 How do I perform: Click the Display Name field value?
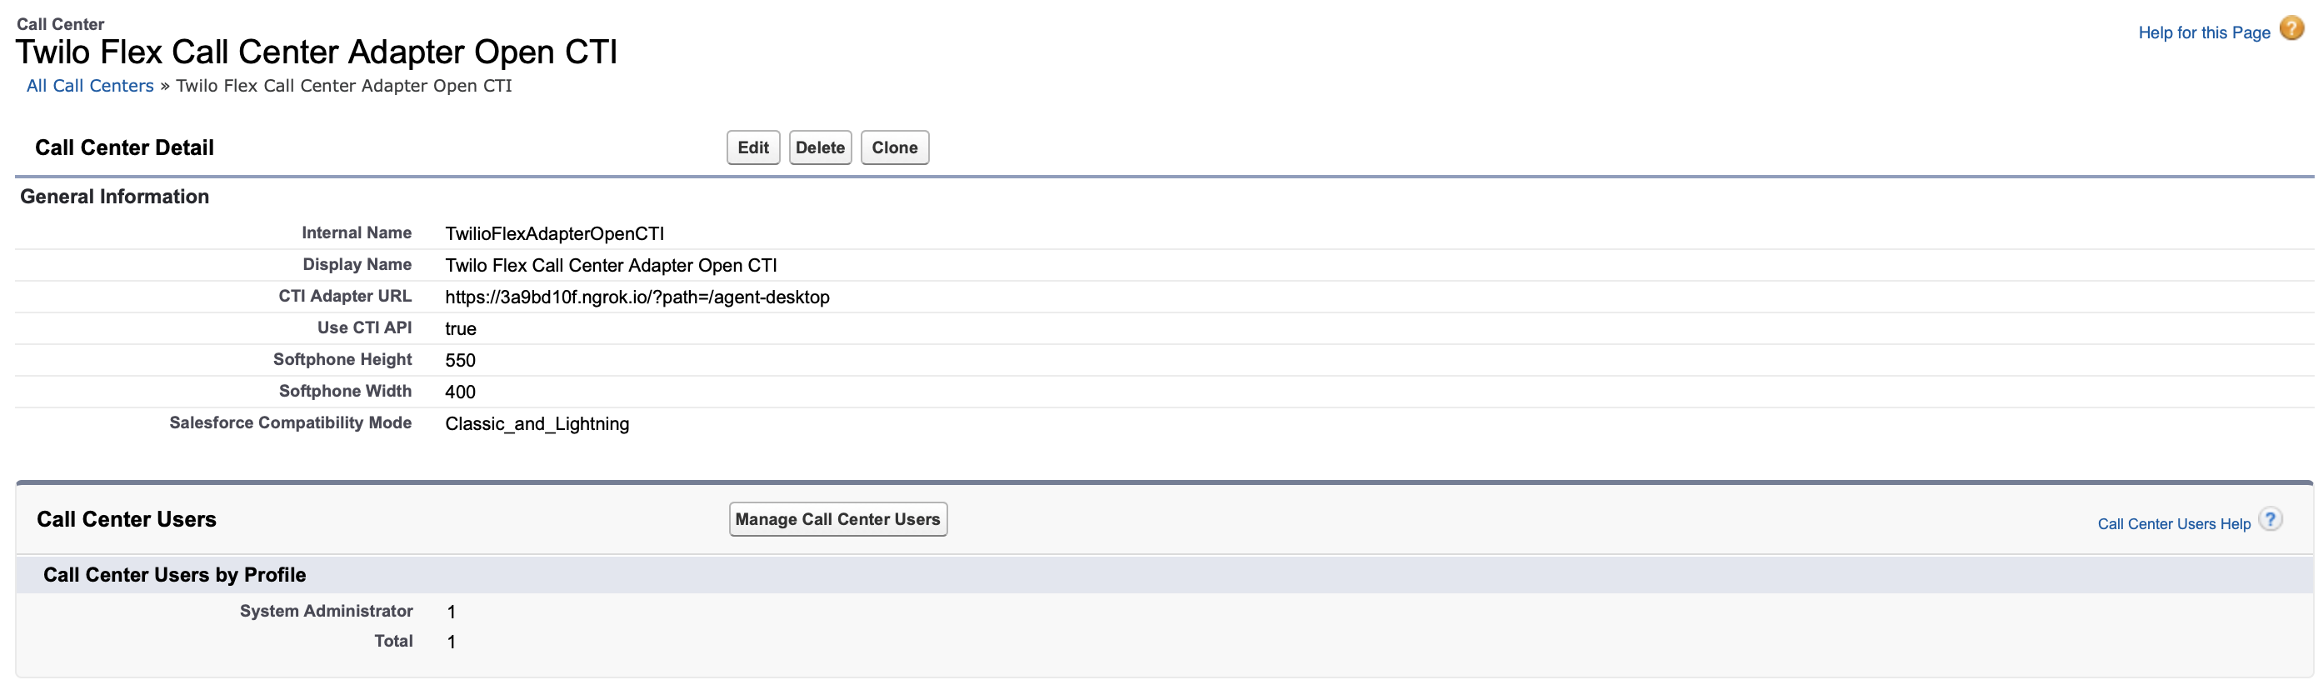(611, 265)
